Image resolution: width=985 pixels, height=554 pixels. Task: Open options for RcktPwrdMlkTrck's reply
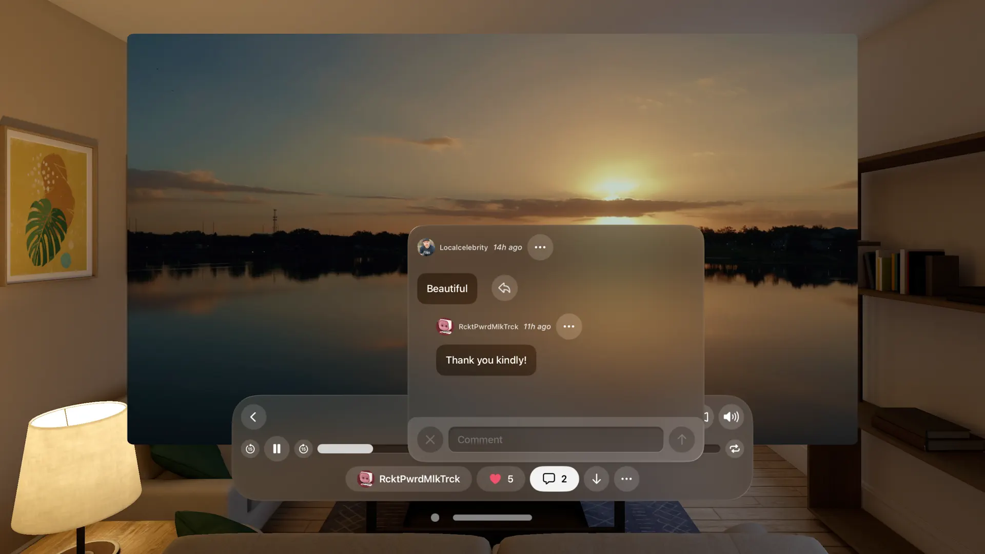click(x=569, y=327)
